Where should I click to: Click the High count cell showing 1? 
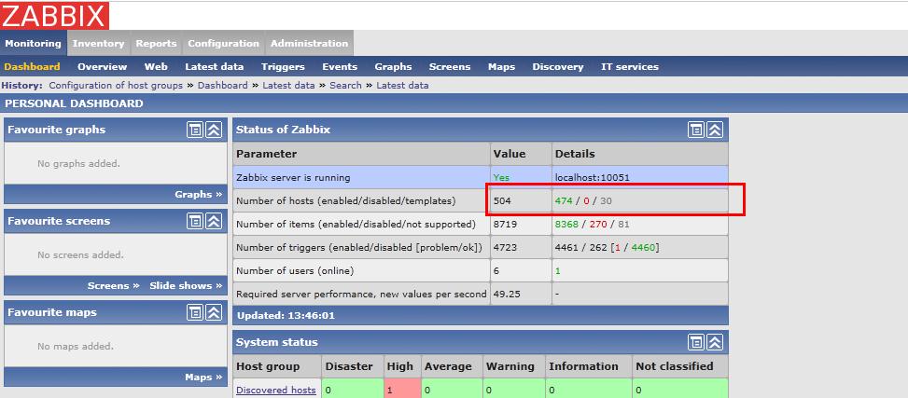403,391
